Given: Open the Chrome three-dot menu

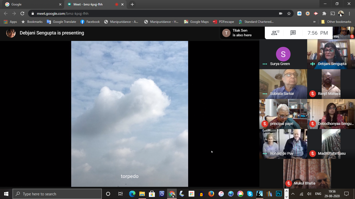Looking at the screenshot, I should pos(349,13).
